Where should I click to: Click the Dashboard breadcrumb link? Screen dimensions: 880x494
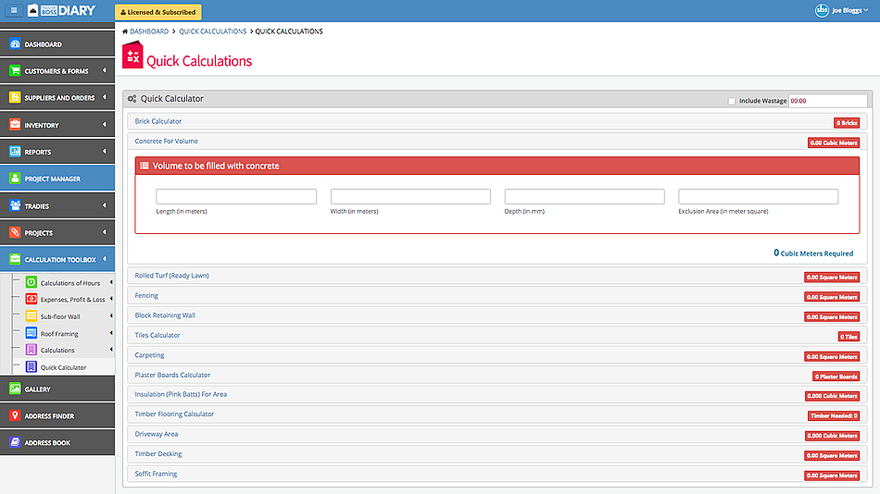coord(148,31)
